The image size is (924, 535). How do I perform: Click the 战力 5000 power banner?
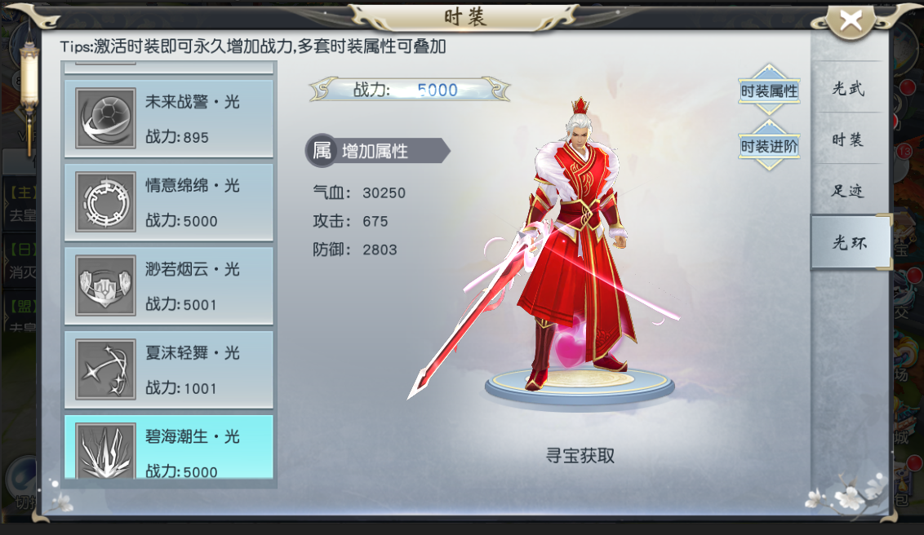410,90
